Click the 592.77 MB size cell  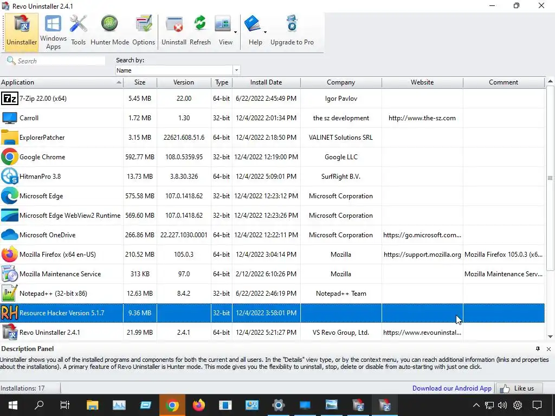[x=140, y=157]
